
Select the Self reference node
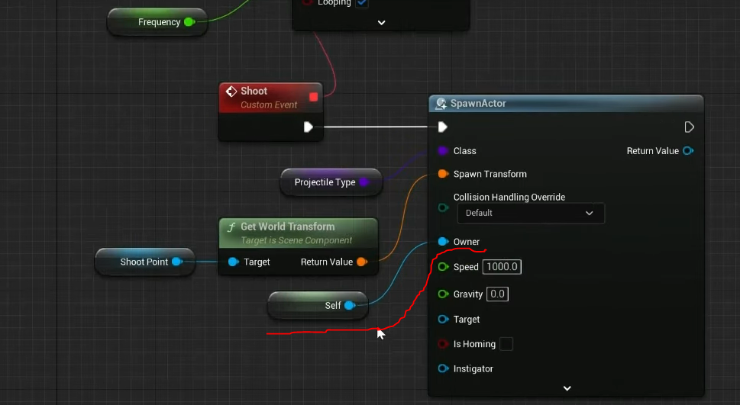(x=332, y=306)
